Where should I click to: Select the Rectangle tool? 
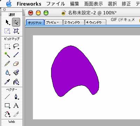[x=7, y=105]
